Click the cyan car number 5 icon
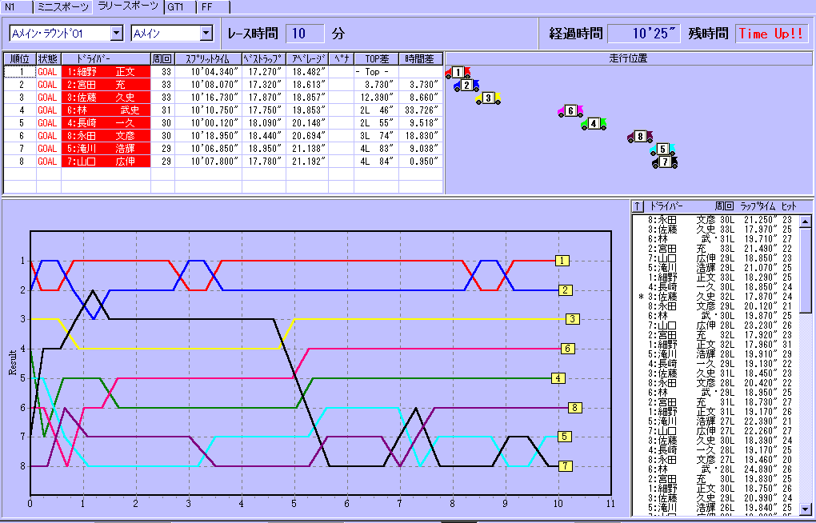This screenshot has height=523, width=816. click(662, 150)
